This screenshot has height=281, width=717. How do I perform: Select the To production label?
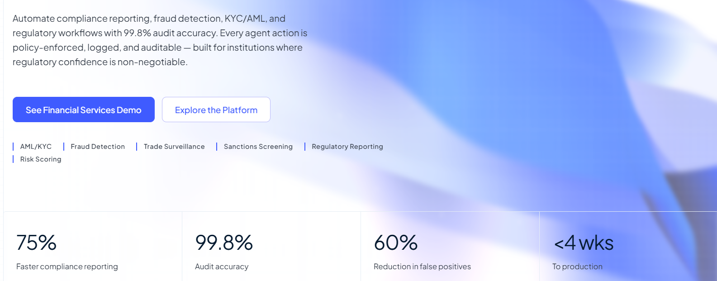[577, 267]
